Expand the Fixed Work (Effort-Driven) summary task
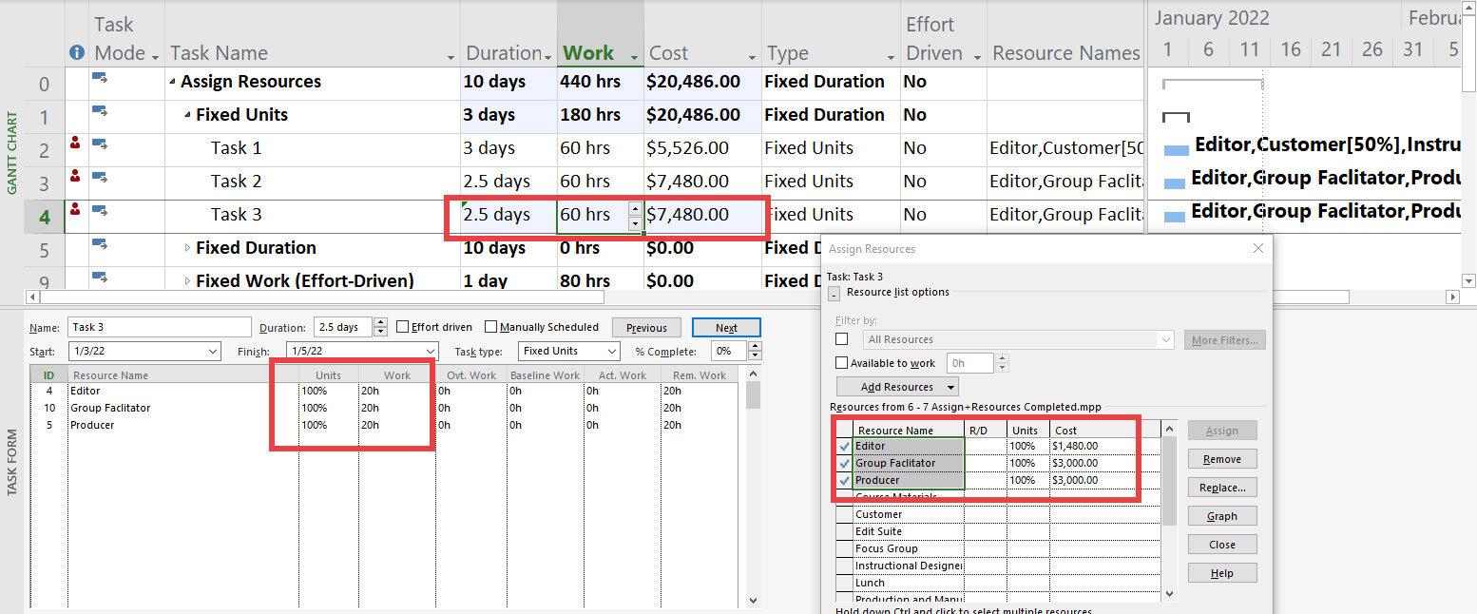 187,281
